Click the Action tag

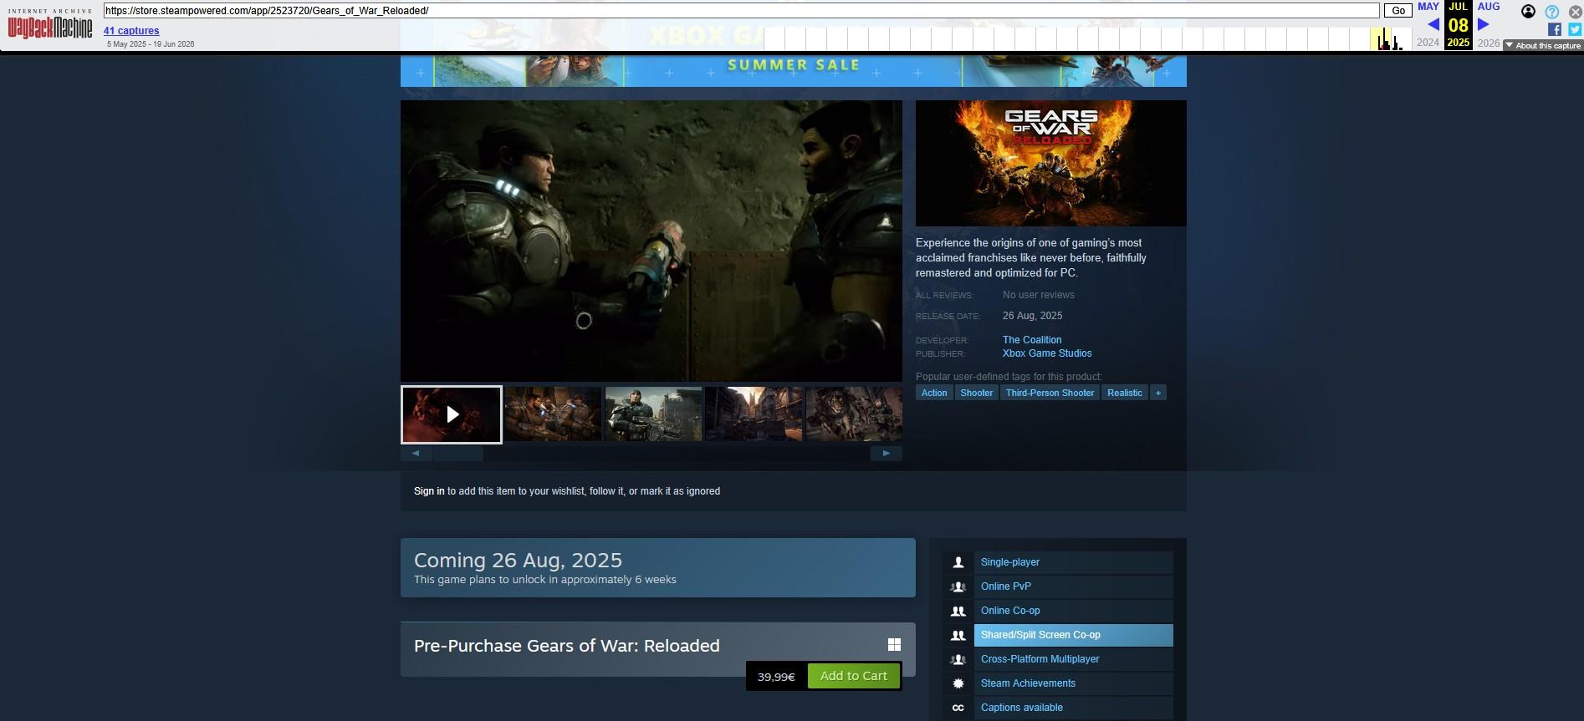[x=934, y=393]
